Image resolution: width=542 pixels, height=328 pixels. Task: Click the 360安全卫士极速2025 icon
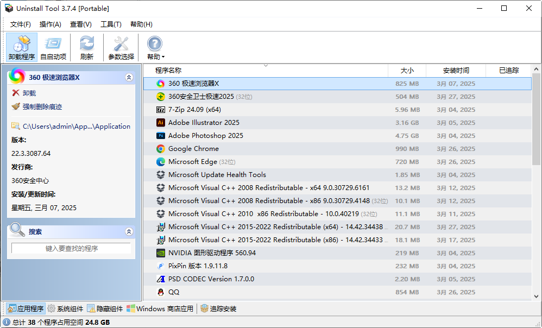160,97
